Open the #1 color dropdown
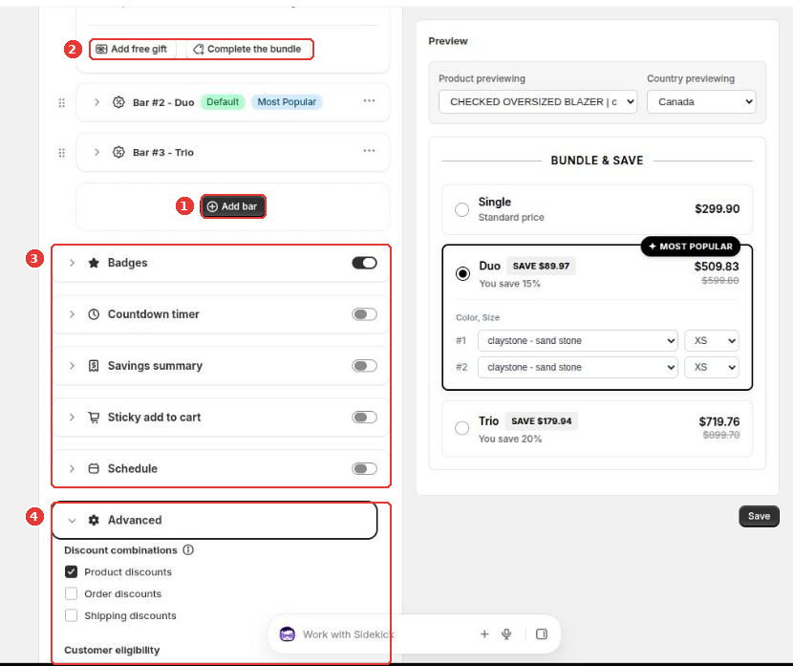This screenshot has width=793, height=666. coord(578,341)
